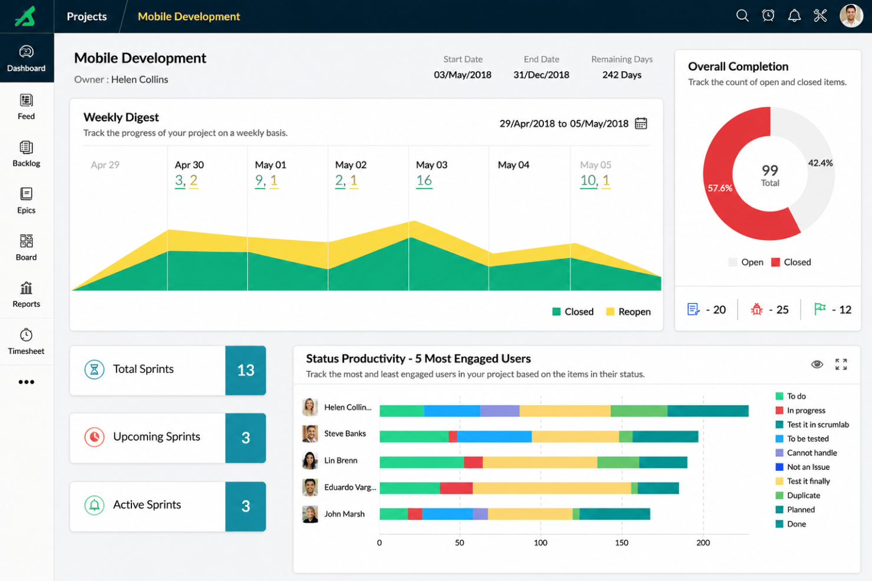Click the End Date 31/Dec/2018
The width and height of the screenshot is (872, 581).
541,75
